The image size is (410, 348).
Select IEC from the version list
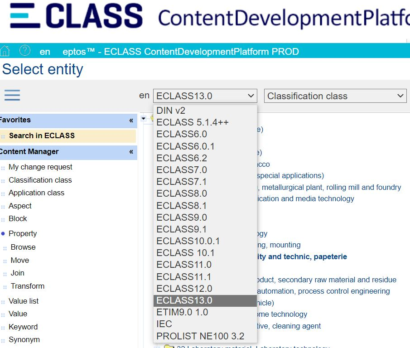(x=164, y=324)
